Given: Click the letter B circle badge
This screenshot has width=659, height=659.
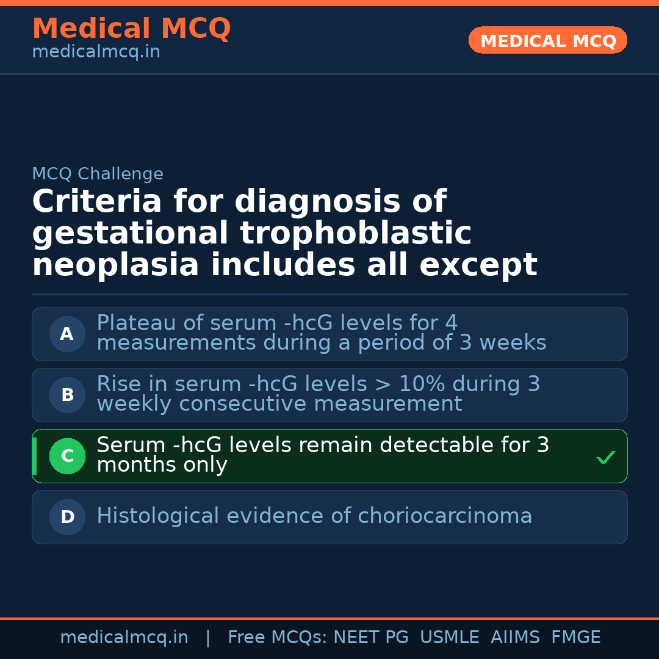Looking at the screenshot, I should coord(67,395).
